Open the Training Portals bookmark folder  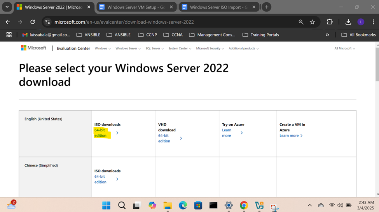260,35
